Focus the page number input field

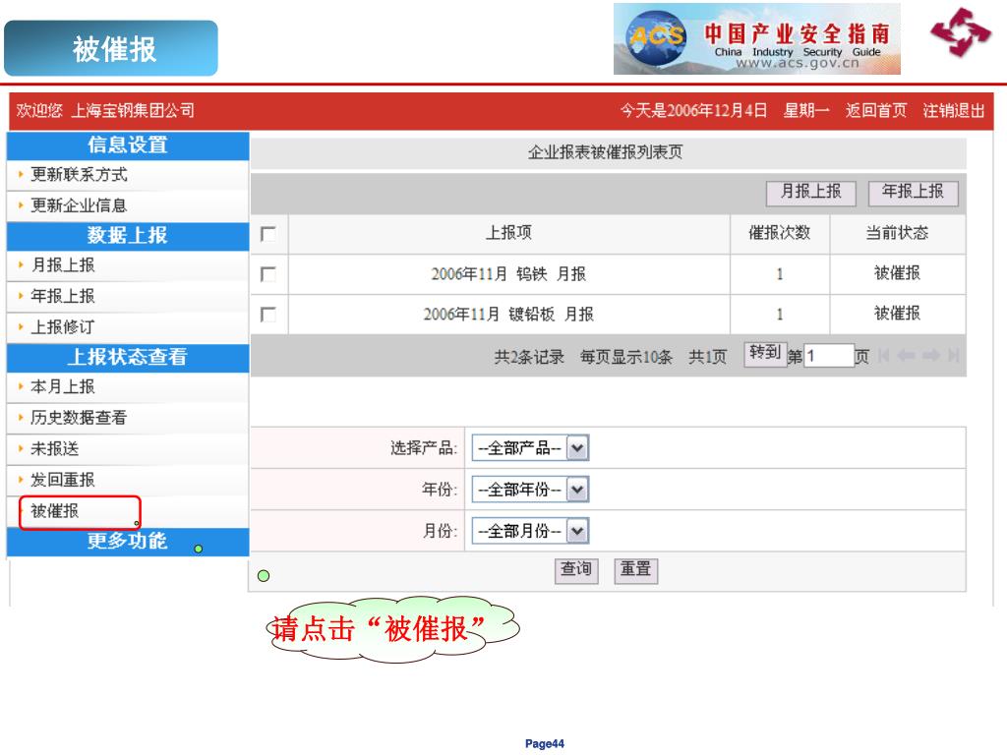(828, 356)
